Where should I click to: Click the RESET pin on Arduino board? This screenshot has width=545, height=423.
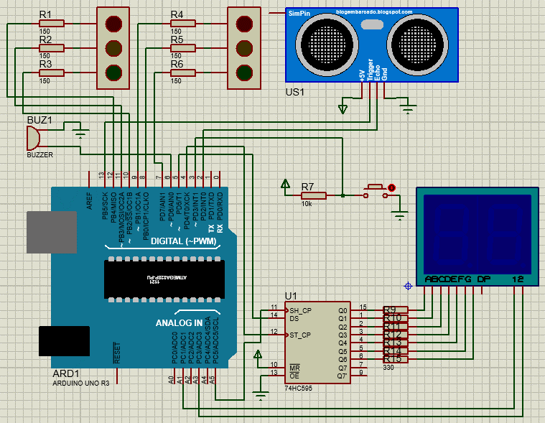coord(117,353)
